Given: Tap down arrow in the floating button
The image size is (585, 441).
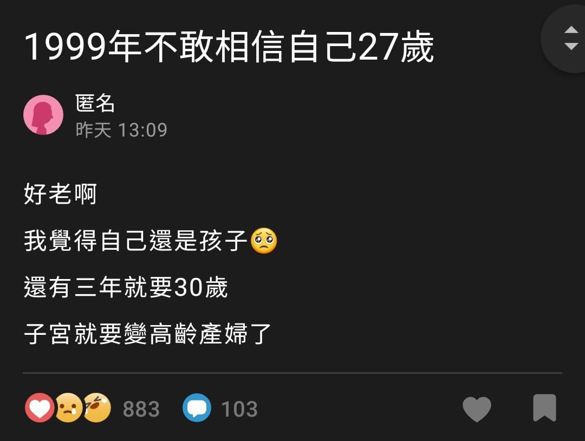Looking at the screenshot, I should click(571, 46).
